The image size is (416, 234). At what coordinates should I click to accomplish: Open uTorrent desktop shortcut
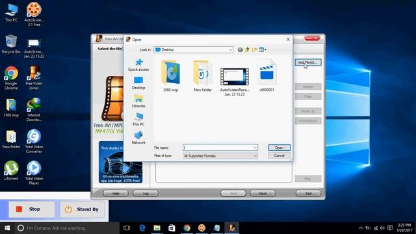click(11, 170)
